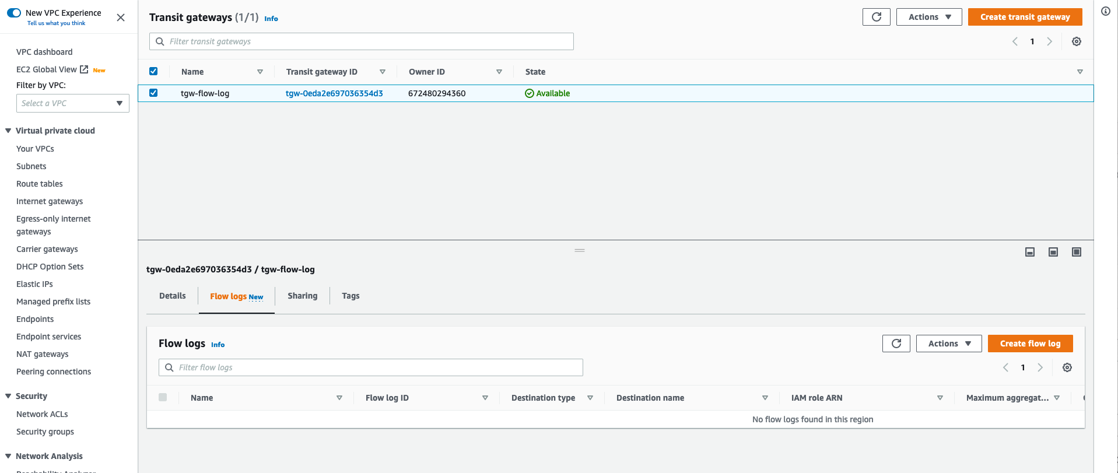Check the select-all flow logs checkbox

(x=163, y=397)
